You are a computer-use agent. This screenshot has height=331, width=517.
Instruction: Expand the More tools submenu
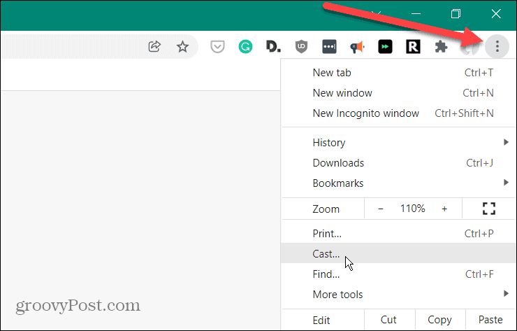(398, 295)
